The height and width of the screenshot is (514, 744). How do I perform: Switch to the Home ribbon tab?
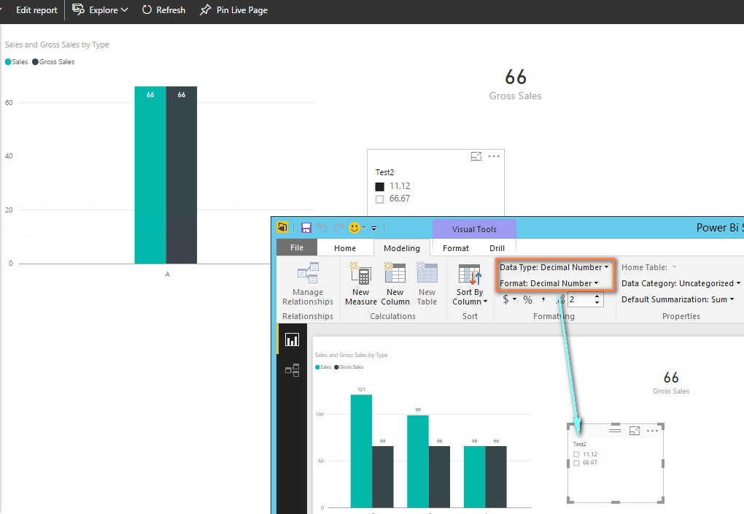coord(345,248)
